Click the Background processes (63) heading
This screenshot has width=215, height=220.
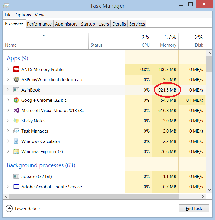pos(41,165)
